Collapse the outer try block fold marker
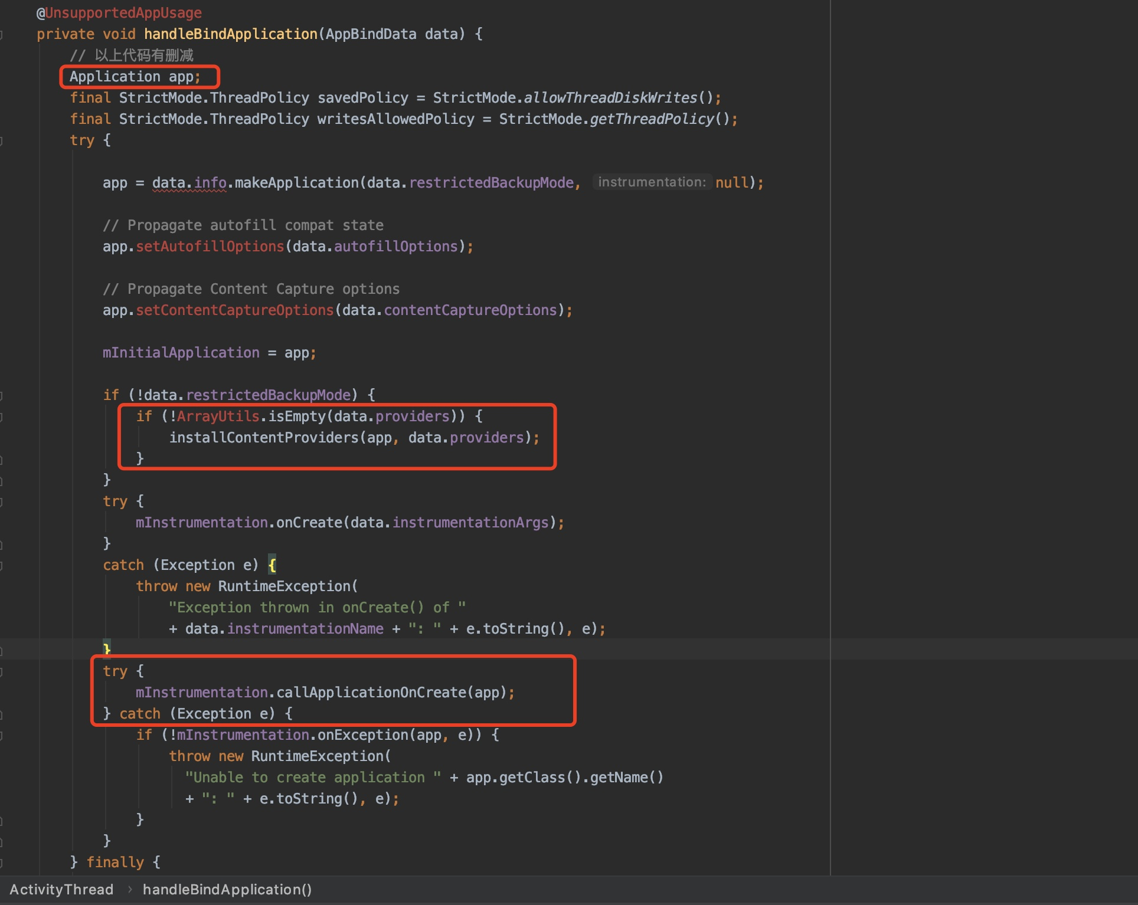The width and height of the screenshot is (1138, 905). click(x=2, y=140)
